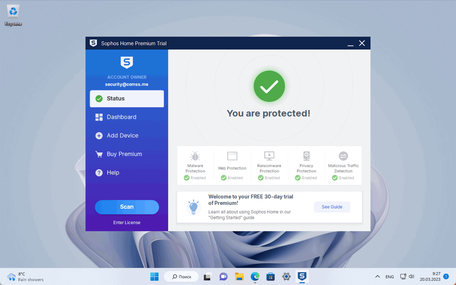Click the taskbar search box
Image resolution: width=456 pixels, height=285 pixels.
[181, 276]
